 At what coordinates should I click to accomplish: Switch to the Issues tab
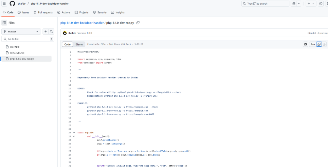[23, 12]
